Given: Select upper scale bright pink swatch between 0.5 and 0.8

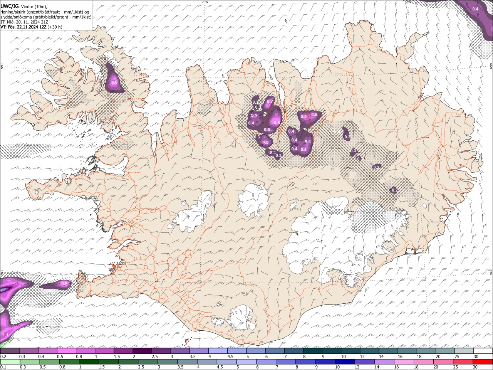Looking at the screenshot, I should (66, 351).
